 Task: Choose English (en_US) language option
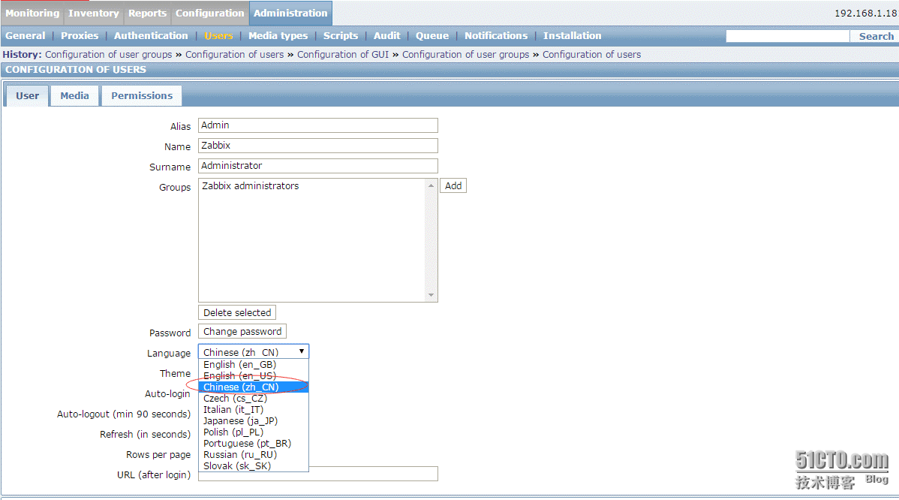coord(254,375)
